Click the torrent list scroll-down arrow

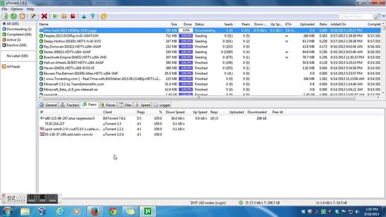coord(384,93)
